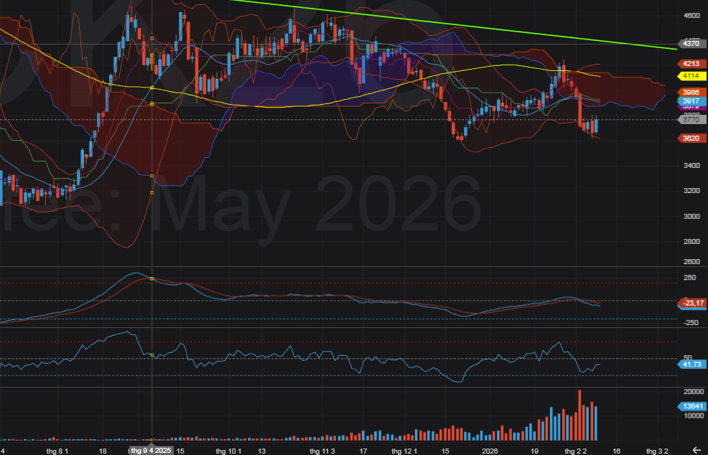Viewport: 708px width, 455px height.
Task: Click the -23,17 MACD value label
Action: click(x=691, y=303)
